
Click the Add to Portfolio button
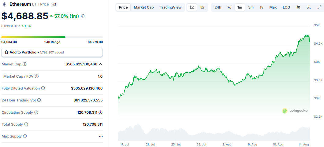click(x=52, y=53)
